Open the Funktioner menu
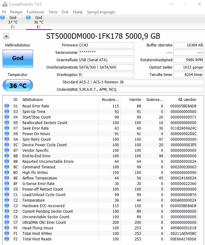The height and width of the screenshot is (245, 205). click(35, 12)
